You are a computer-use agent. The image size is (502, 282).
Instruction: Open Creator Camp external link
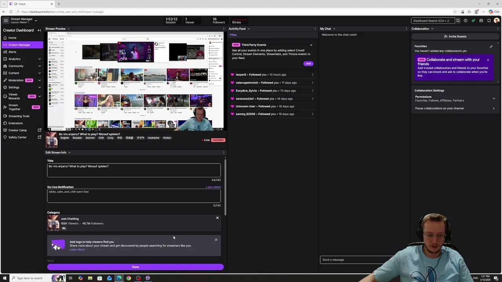click(22, 130)
